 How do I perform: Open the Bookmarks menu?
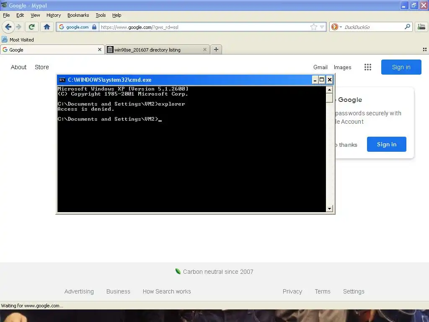(78, 15)
